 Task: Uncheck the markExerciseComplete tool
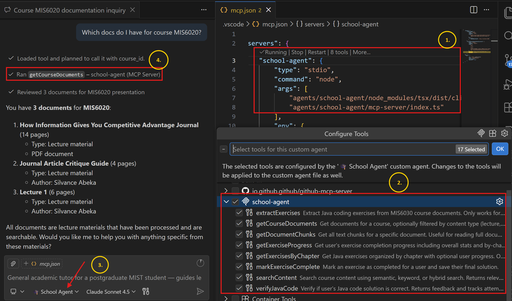[239, 266]
